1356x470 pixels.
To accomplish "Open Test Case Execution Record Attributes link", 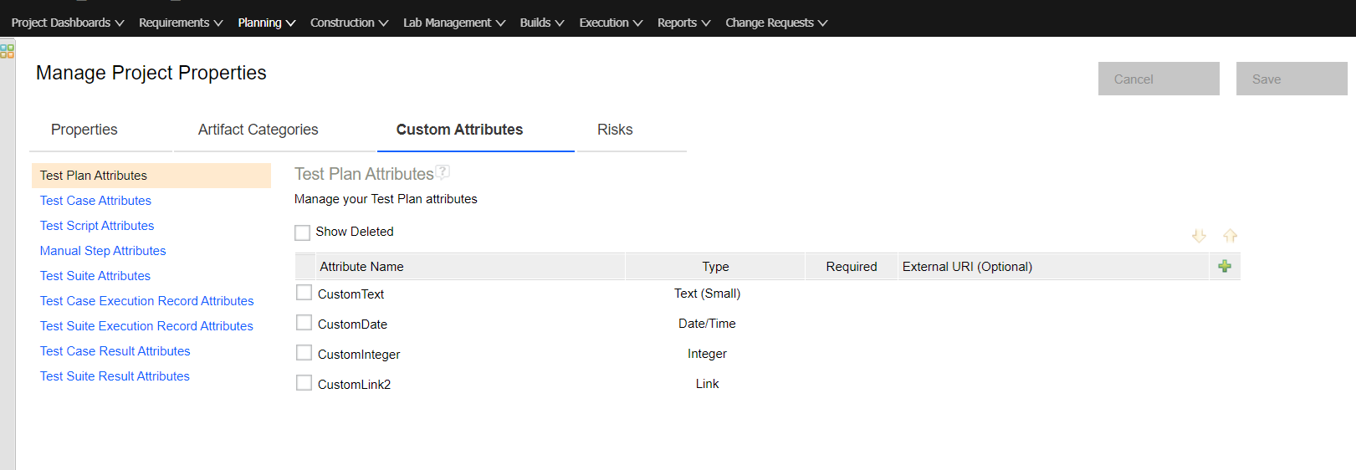I will pyautogui.click(x=146, y=301).
